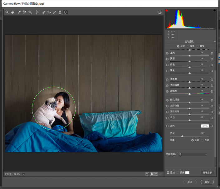
Task: Click the 确定 button
Action: point(207,182)
